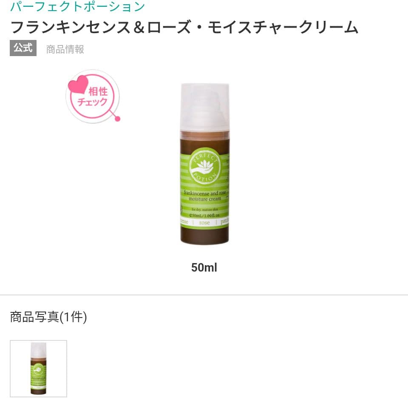
Task: Click the フランキンセンス＆ローズ product title
Action: click(x=184, y=27)
